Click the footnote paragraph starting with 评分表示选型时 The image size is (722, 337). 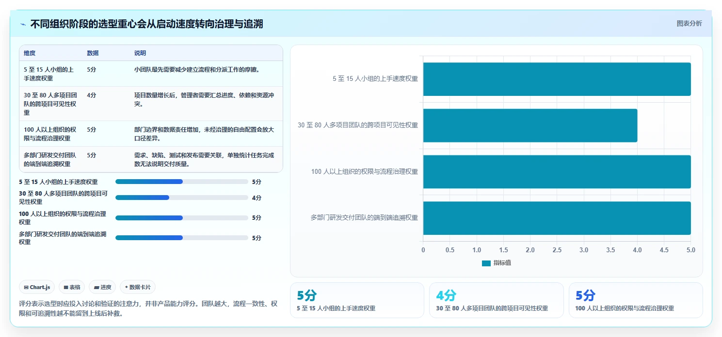(x=148, y=308)
